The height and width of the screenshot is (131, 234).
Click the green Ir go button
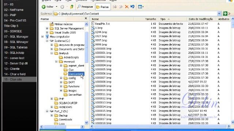tap(227, 14)
